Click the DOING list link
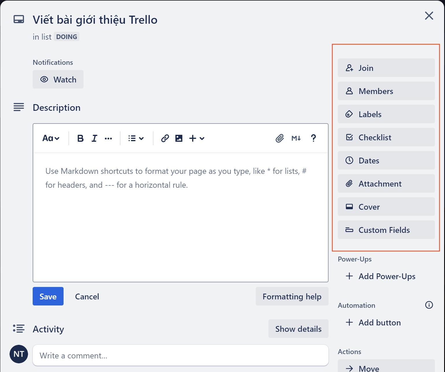The height and width of the screenshot is (372, 445). tap(66, 37)
